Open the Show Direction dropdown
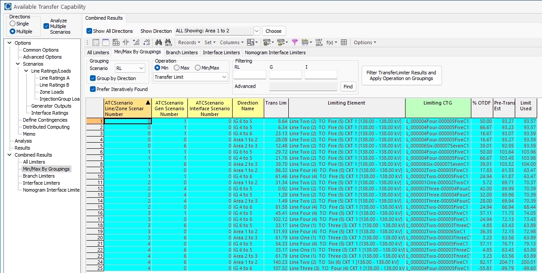 (x=257, y=31)
